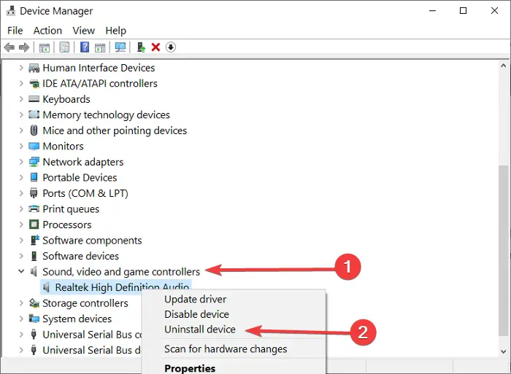This screenshot has height=374, width=511.
Task: Maximize the Device Manager window
Action: pos(463,11)
